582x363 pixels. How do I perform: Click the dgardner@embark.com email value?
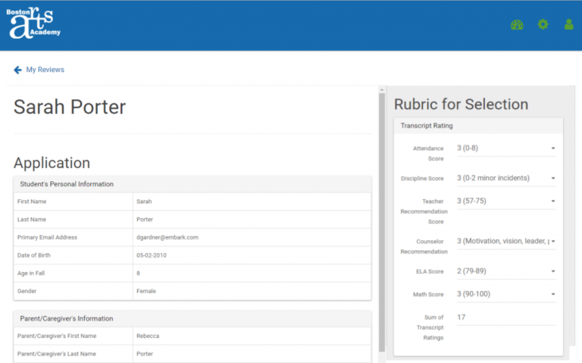tap(167, 237)
